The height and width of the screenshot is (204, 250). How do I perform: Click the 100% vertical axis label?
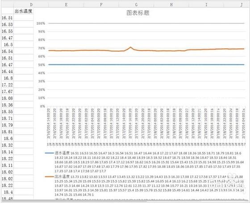click(41, 23)
